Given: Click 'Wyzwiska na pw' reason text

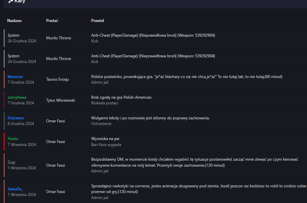Looking at the screenshot, I should tap(105, 139).
